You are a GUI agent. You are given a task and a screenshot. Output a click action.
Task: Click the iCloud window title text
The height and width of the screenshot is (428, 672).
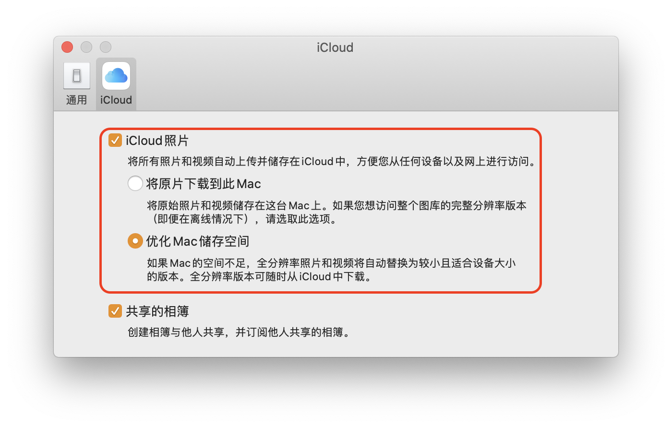[335, 48]
